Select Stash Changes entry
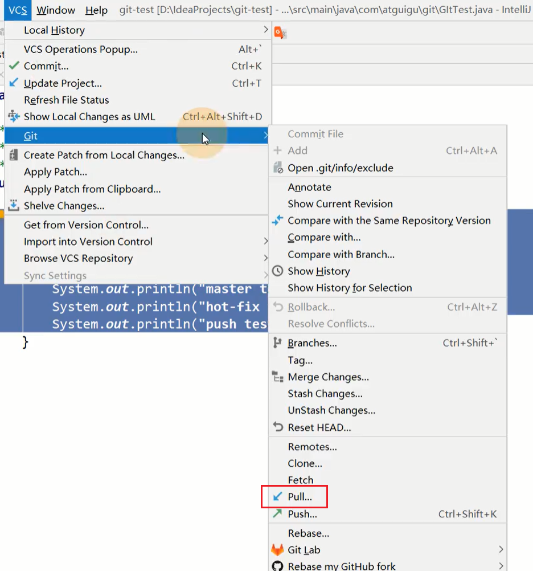This screenshot has height=571, width=533. [x=387, y=393]
